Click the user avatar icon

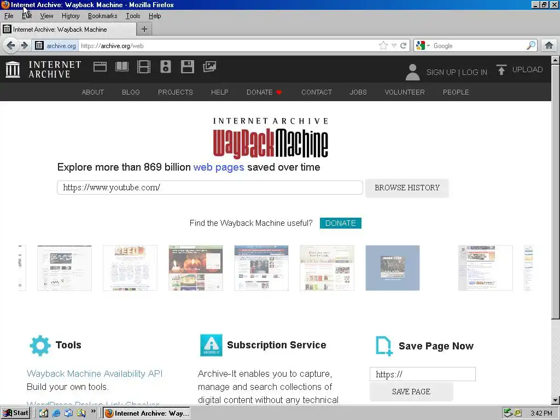coord(412,72)
